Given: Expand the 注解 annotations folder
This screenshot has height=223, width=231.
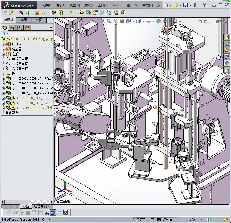Looking at the screenshot, I should tap(3, 54).
